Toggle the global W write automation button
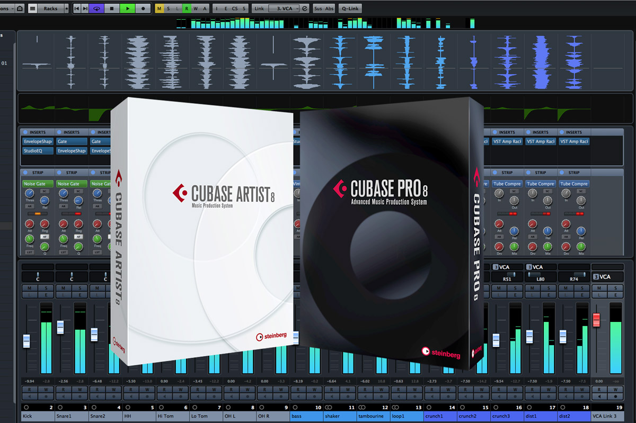The image size is (636, 423). (x=196, y=8)
